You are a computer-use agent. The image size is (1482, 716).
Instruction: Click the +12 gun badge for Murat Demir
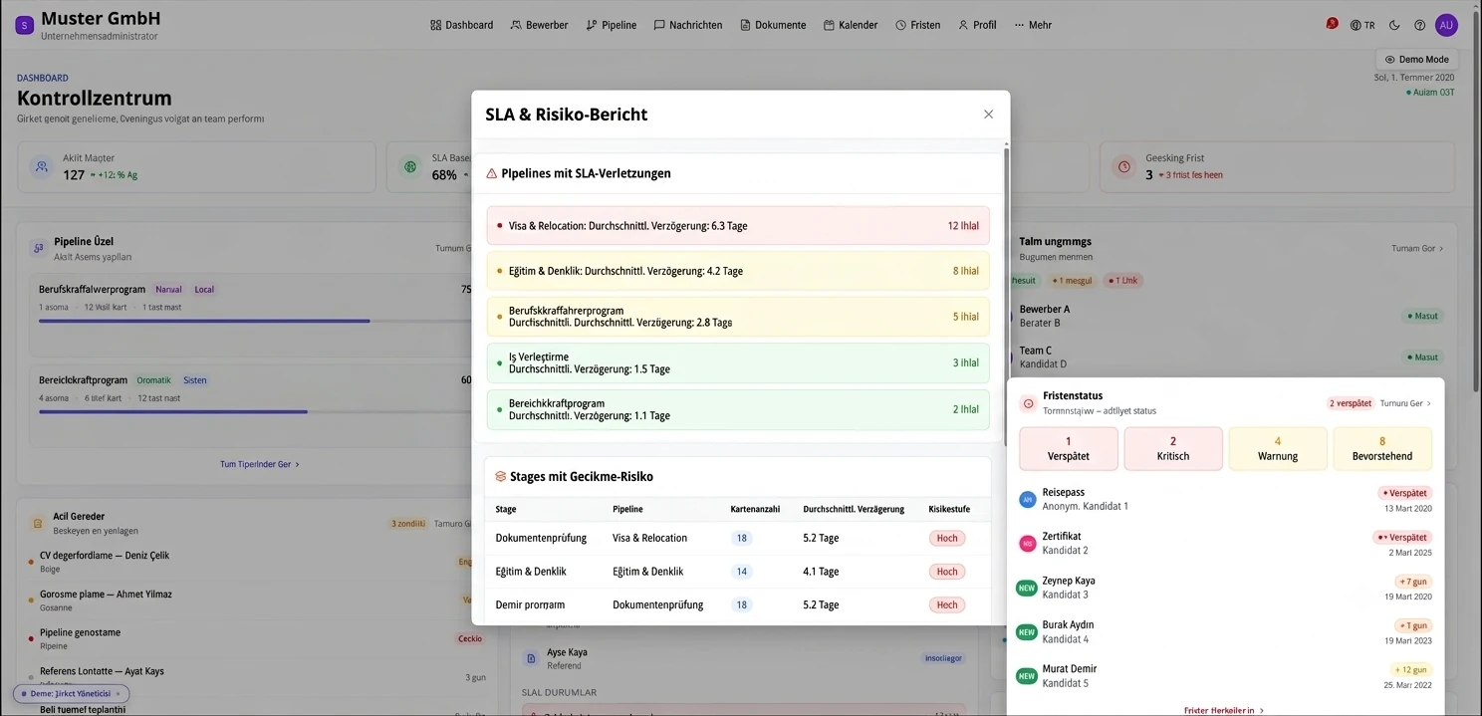[1412, 669]
